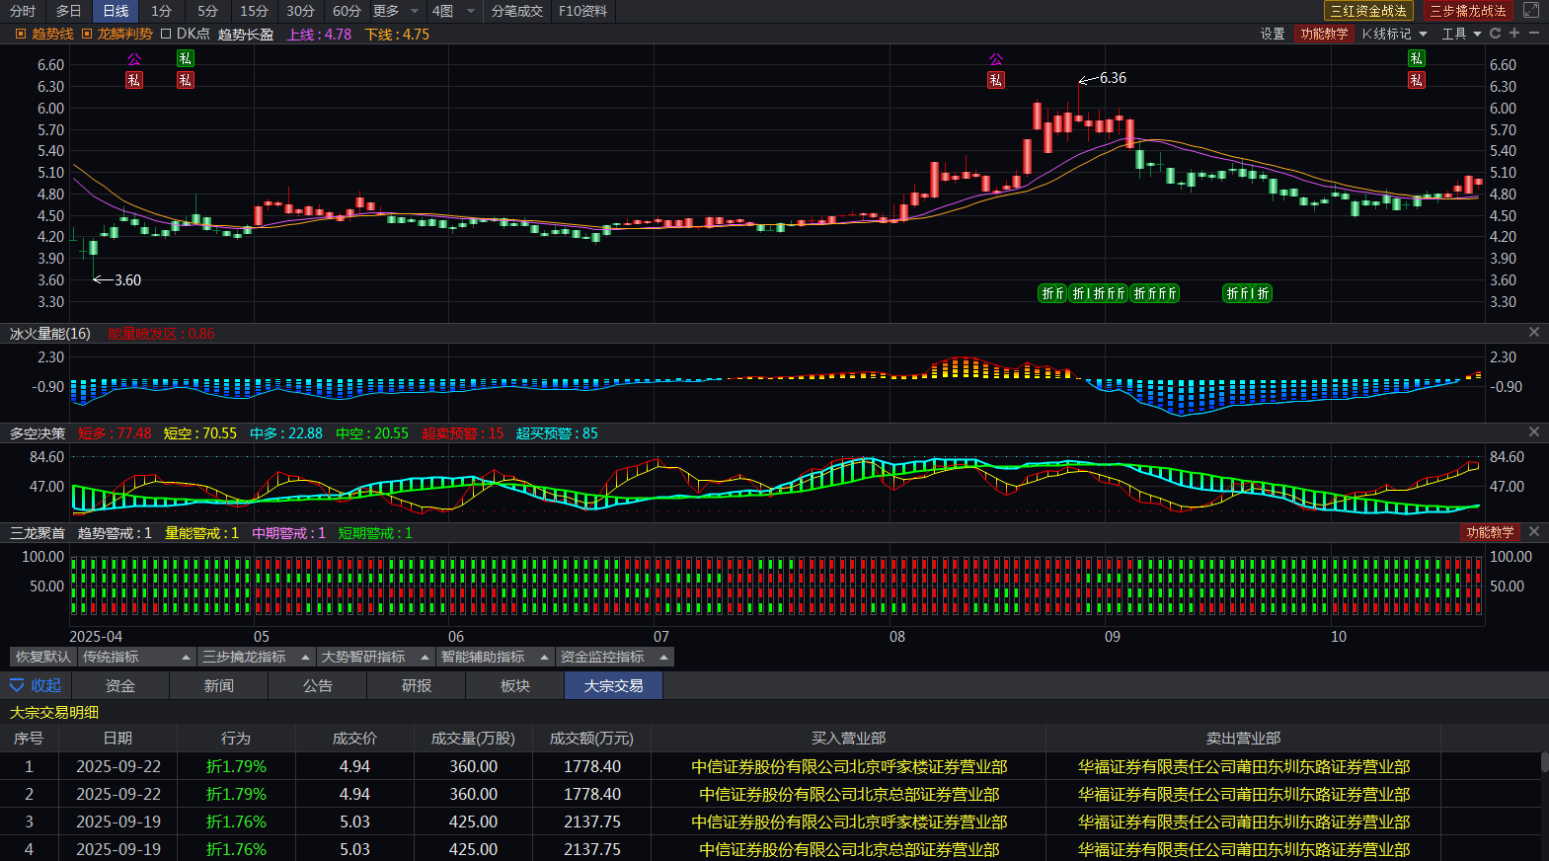The image size is (1549, 861).
Task: Open the 传统指标 indicator list
Action: click(x=136, y=657)
